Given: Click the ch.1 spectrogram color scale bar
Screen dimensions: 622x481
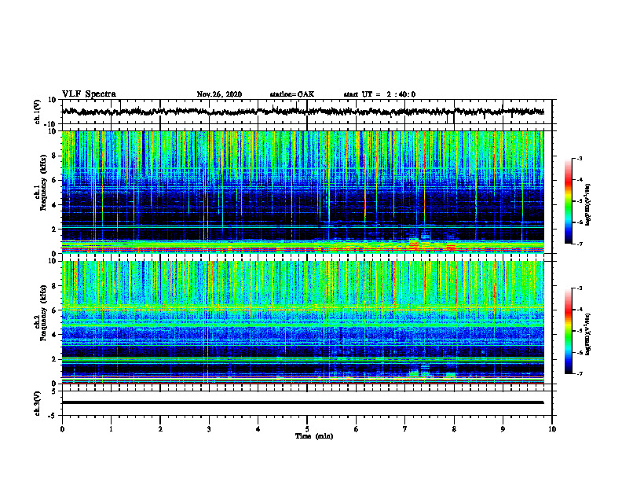Looking at the screenshot, I should [x=568, y=201].
